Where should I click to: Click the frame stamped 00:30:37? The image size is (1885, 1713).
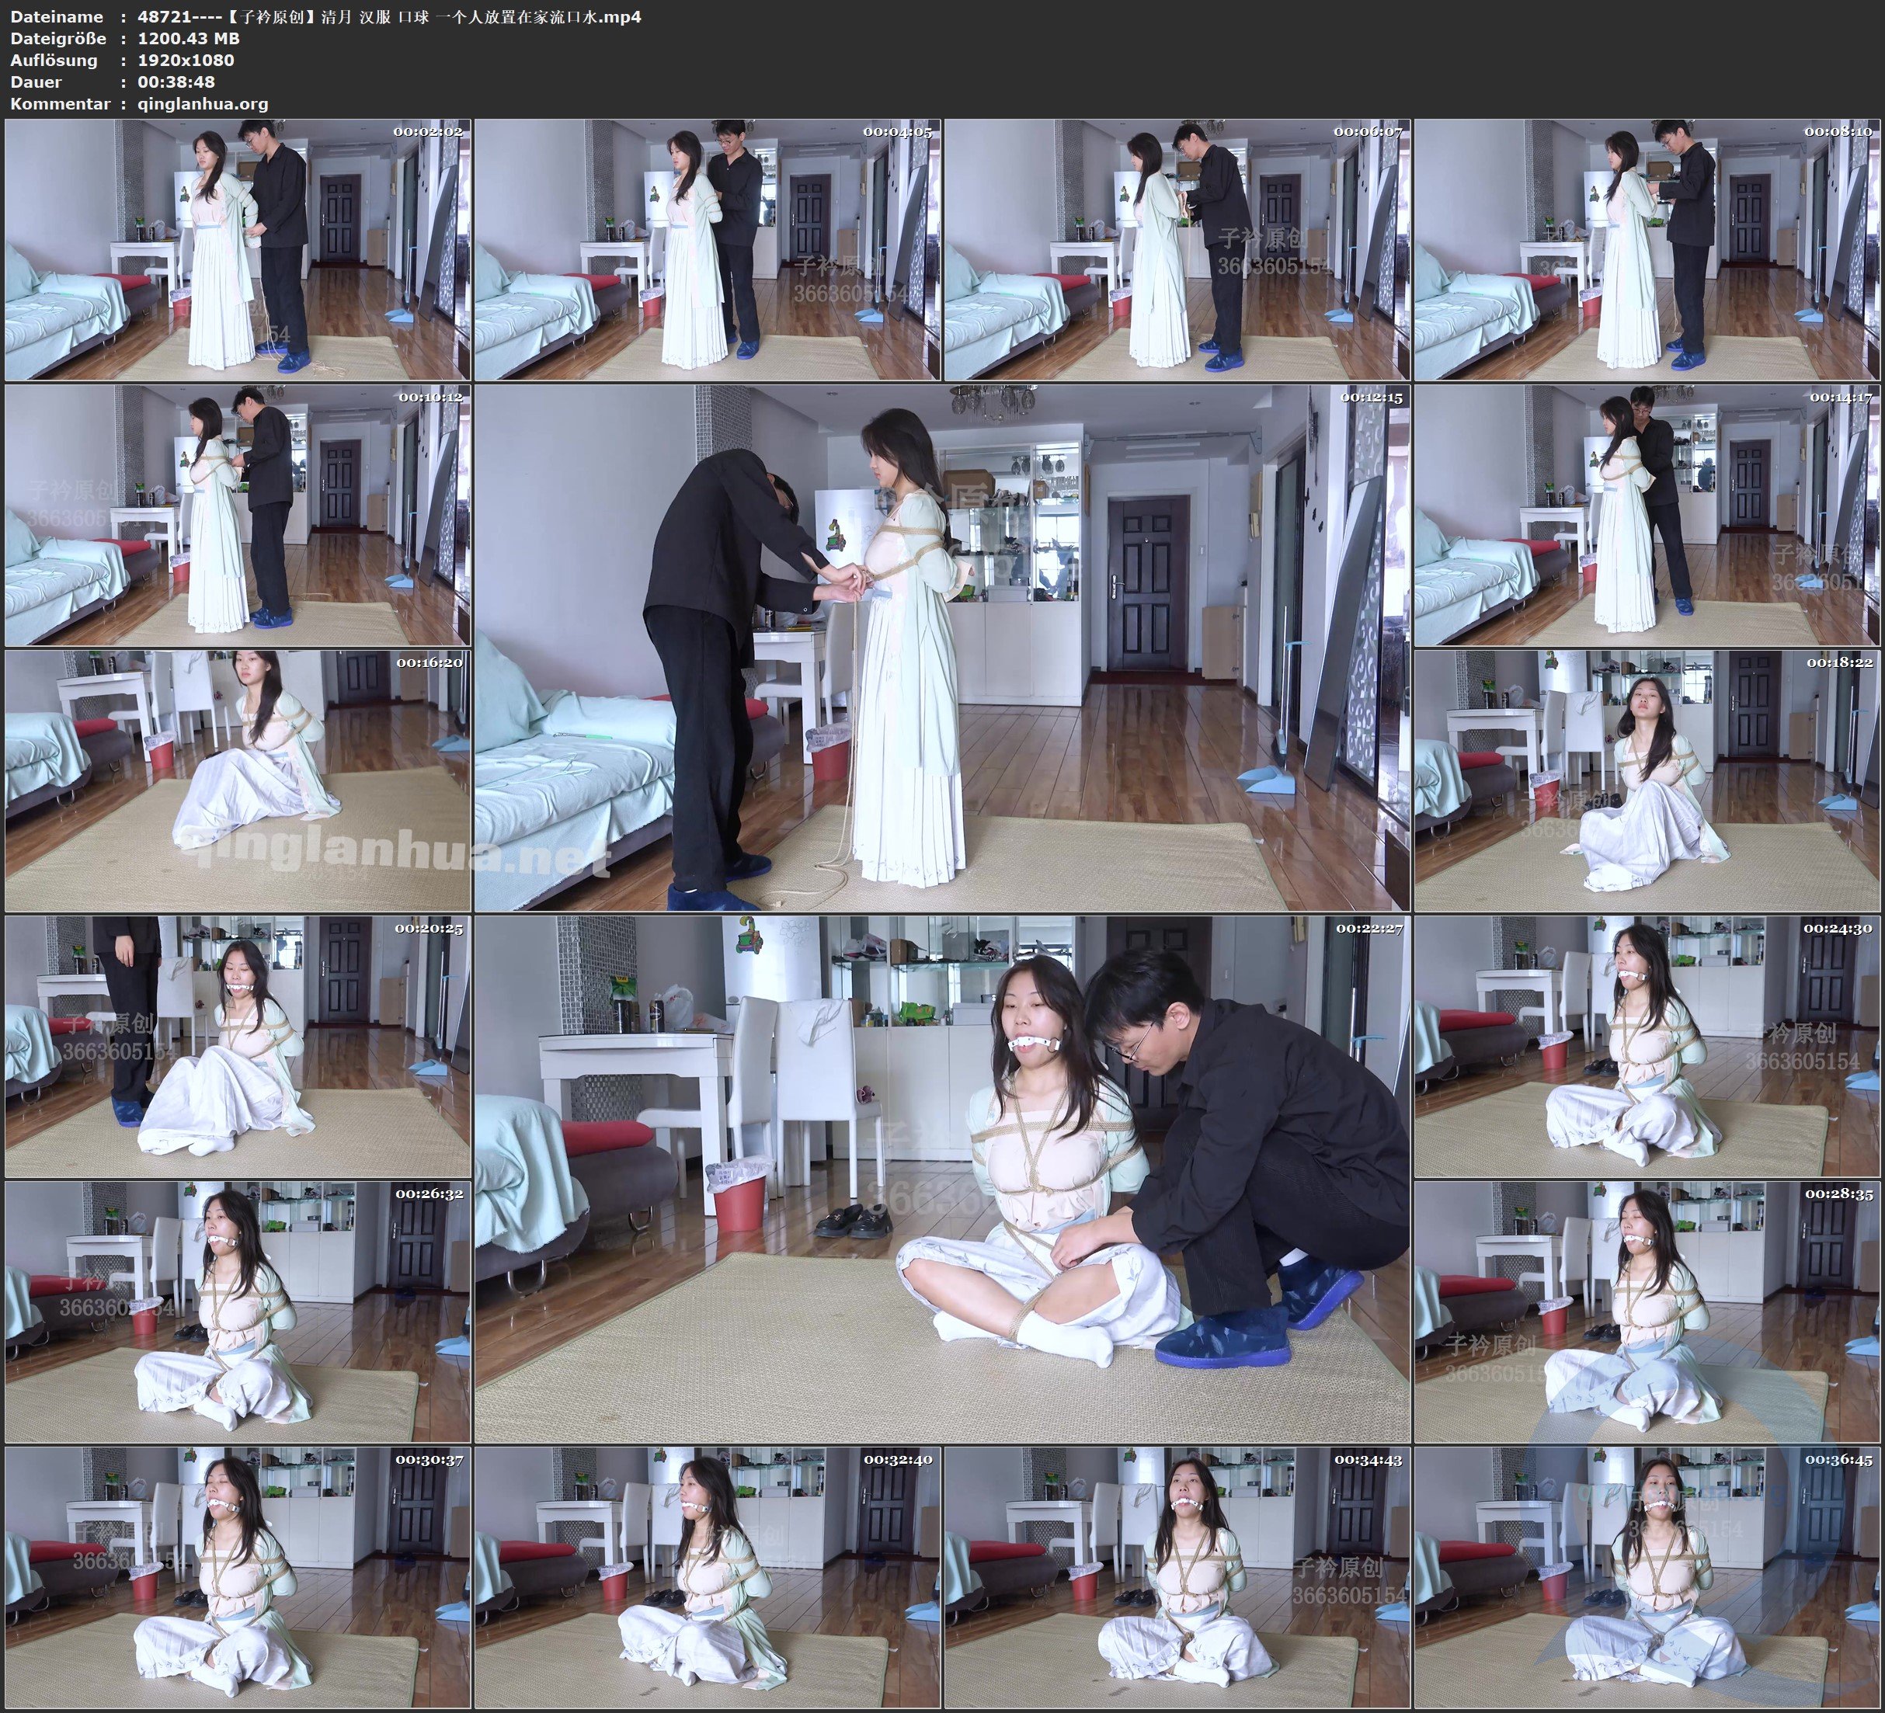pos(238,1576)
